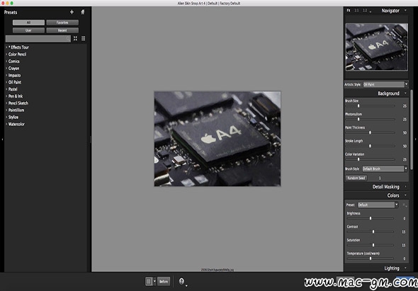
Task: Click the search magnifier in presets field
Action: (68, 39)
